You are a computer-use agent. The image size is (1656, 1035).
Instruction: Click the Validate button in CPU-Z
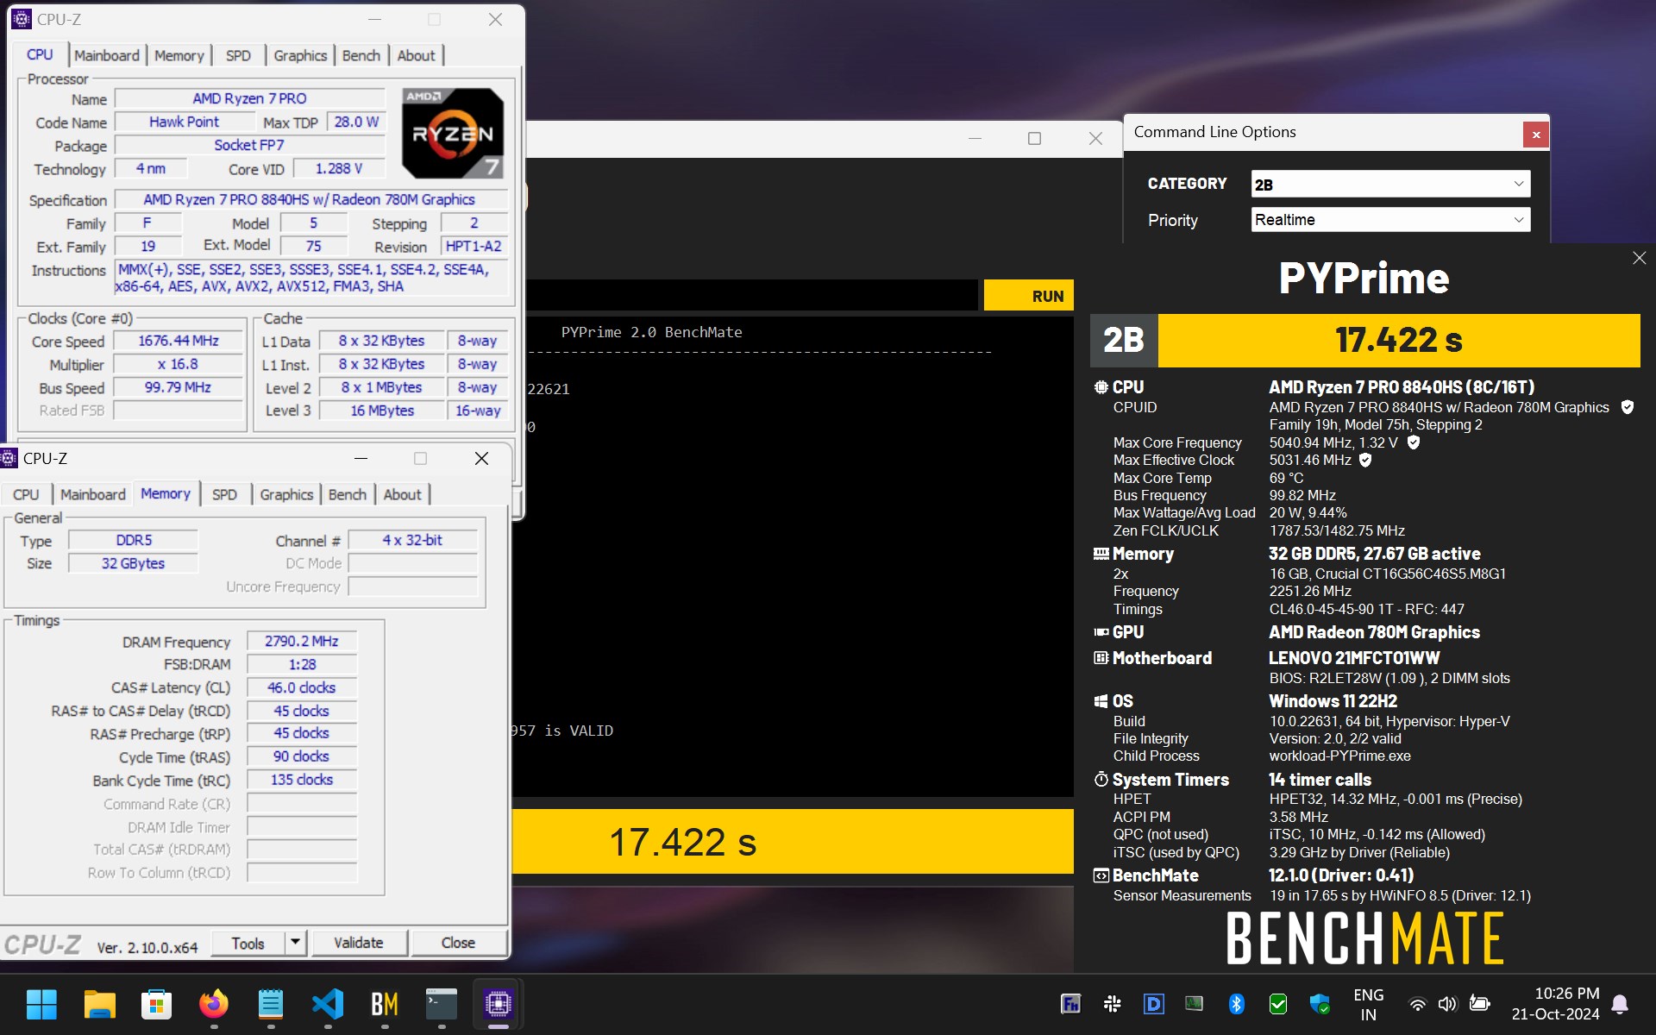click(359, 943)
